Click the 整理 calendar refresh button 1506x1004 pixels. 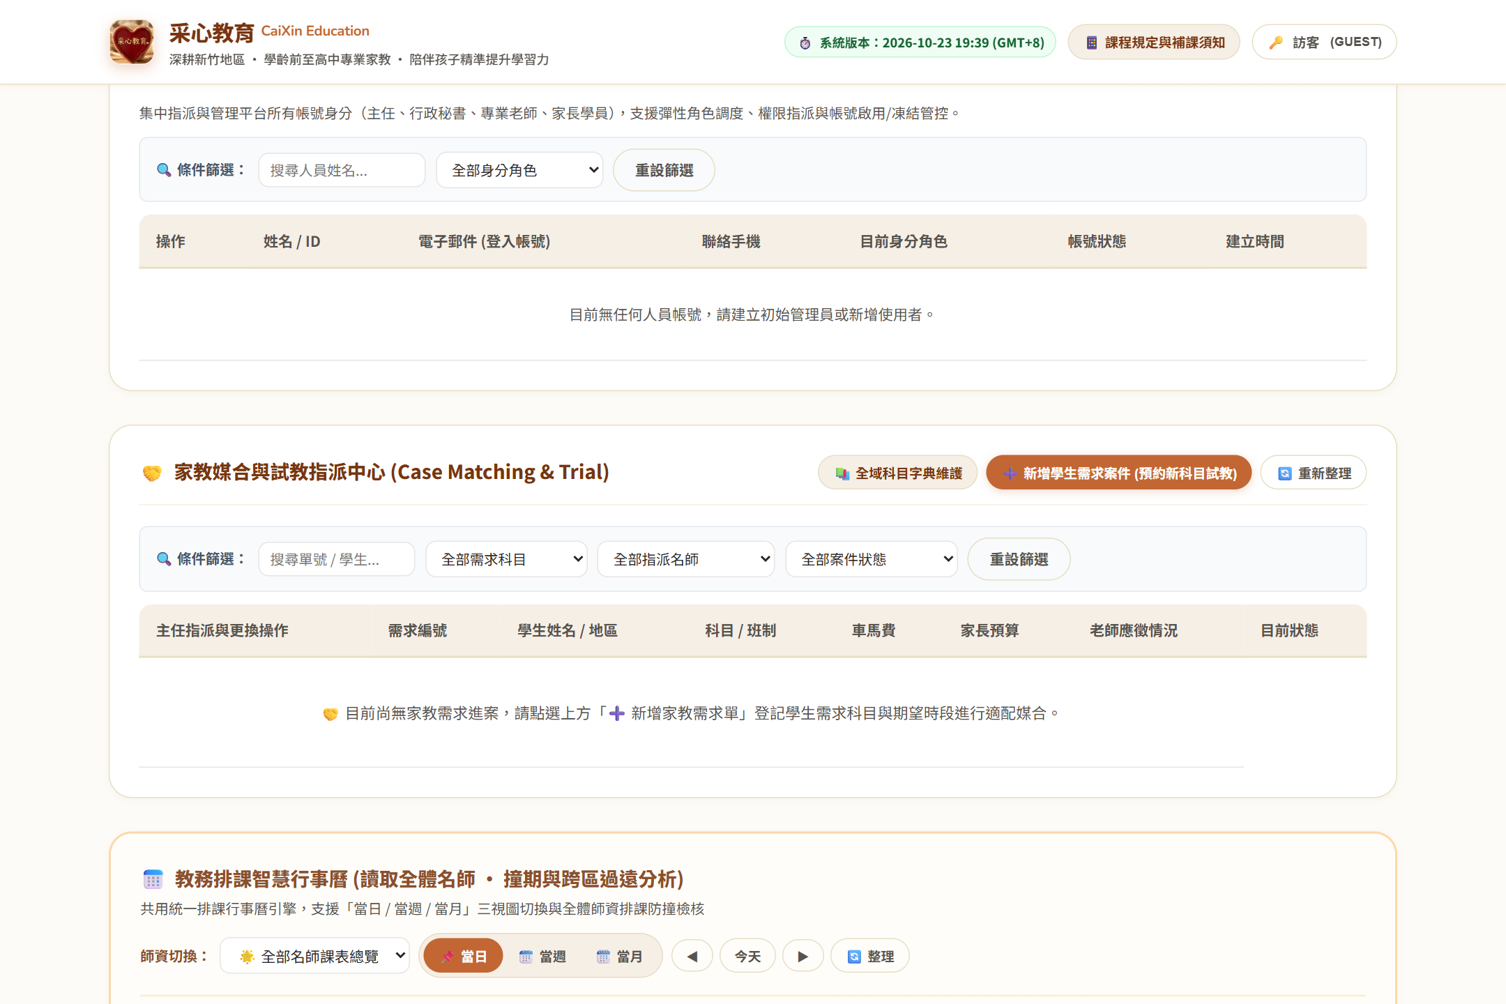[x=870, y=956]
